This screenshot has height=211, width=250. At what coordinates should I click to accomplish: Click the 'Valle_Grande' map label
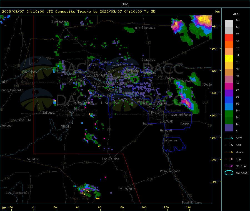[82, 102]
